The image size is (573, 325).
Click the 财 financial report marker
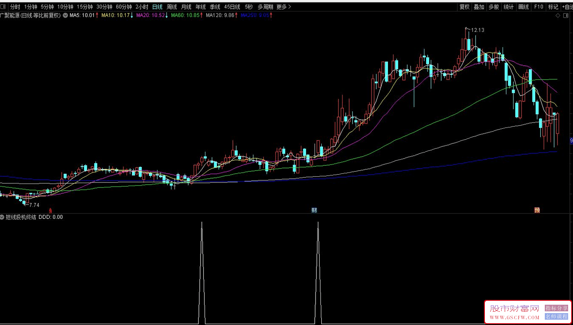(x=314, y=210)
